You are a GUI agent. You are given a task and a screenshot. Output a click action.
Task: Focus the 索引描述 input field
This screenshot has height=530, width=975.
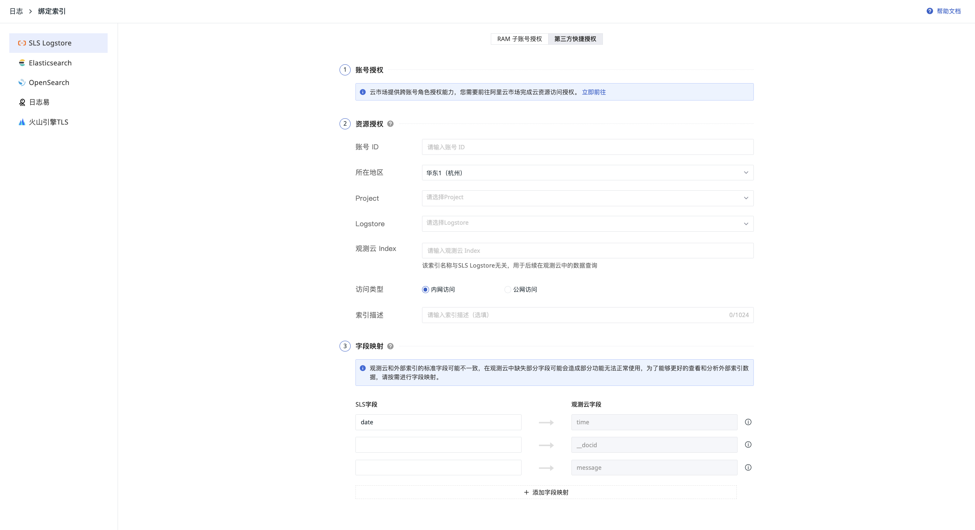(587, 315)
